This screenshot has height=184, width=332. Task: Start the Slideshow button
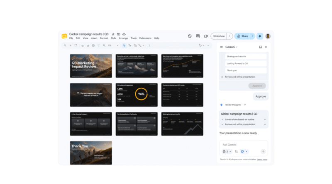219,36
